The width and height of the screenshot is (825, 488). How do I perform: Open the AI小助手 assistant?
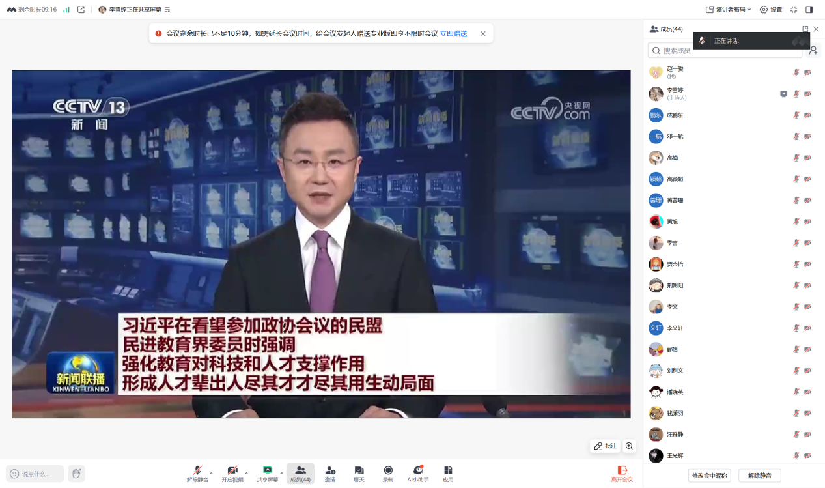coord(418,473)
